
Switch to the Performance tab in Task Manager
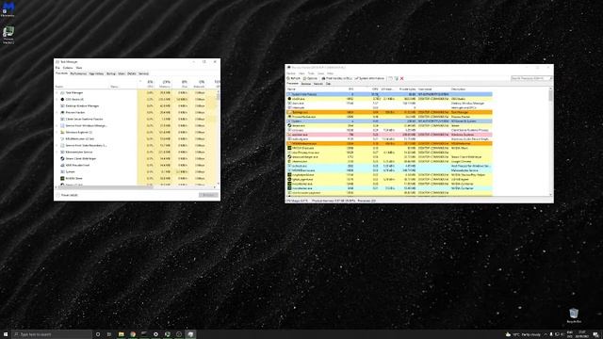78,73
